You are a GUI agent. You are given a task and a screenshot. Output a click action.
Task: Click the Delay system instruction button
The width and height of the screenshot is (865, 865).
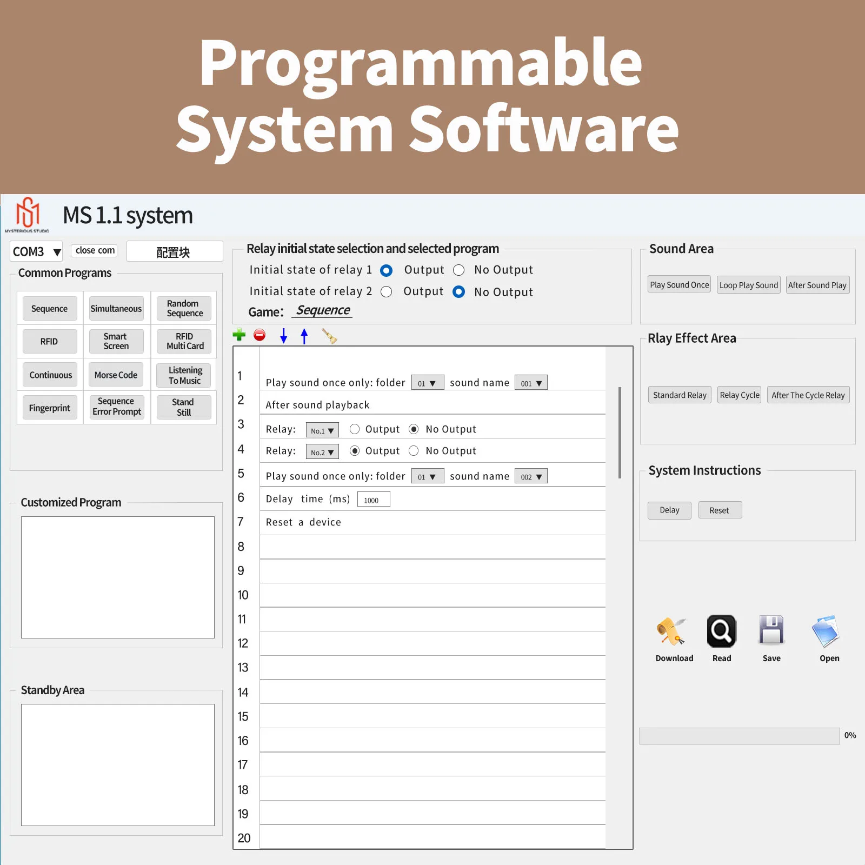point(669,510)
